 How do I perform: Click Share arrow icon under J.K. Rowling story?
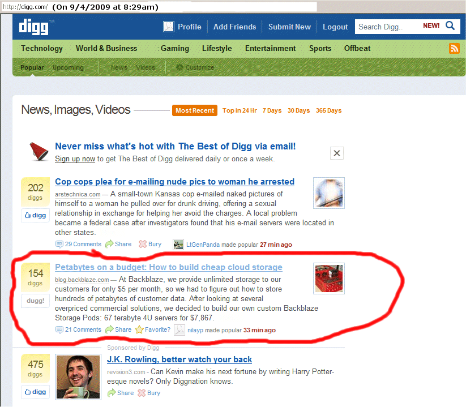pos(112,393)
